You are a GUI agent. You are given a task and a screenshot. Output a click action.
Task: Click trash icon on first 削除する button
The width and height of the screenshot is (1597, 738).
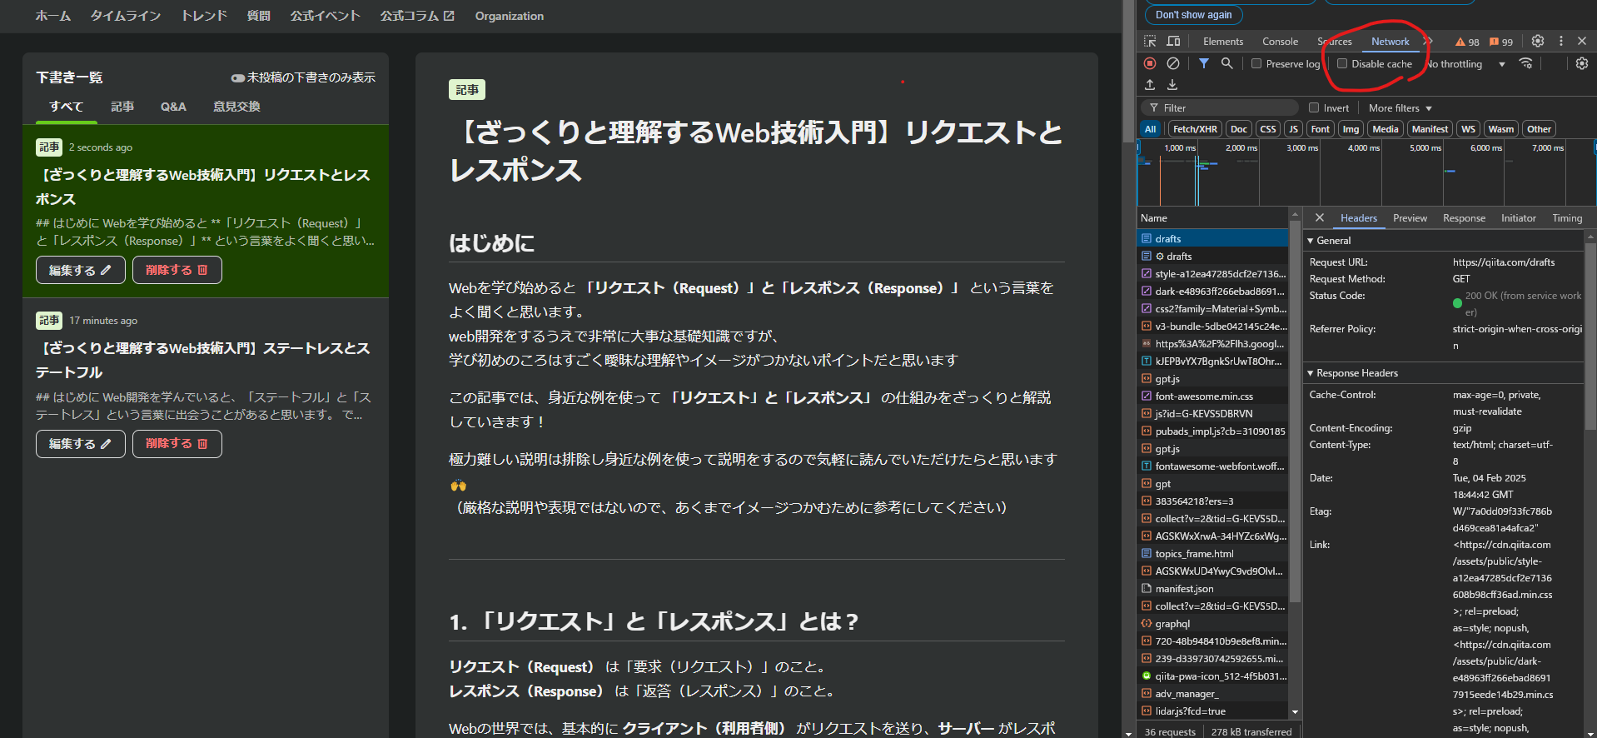click(202, 270)
